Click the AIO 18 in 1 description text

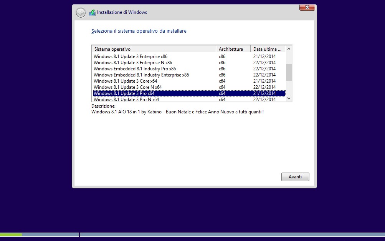[177, 112]
